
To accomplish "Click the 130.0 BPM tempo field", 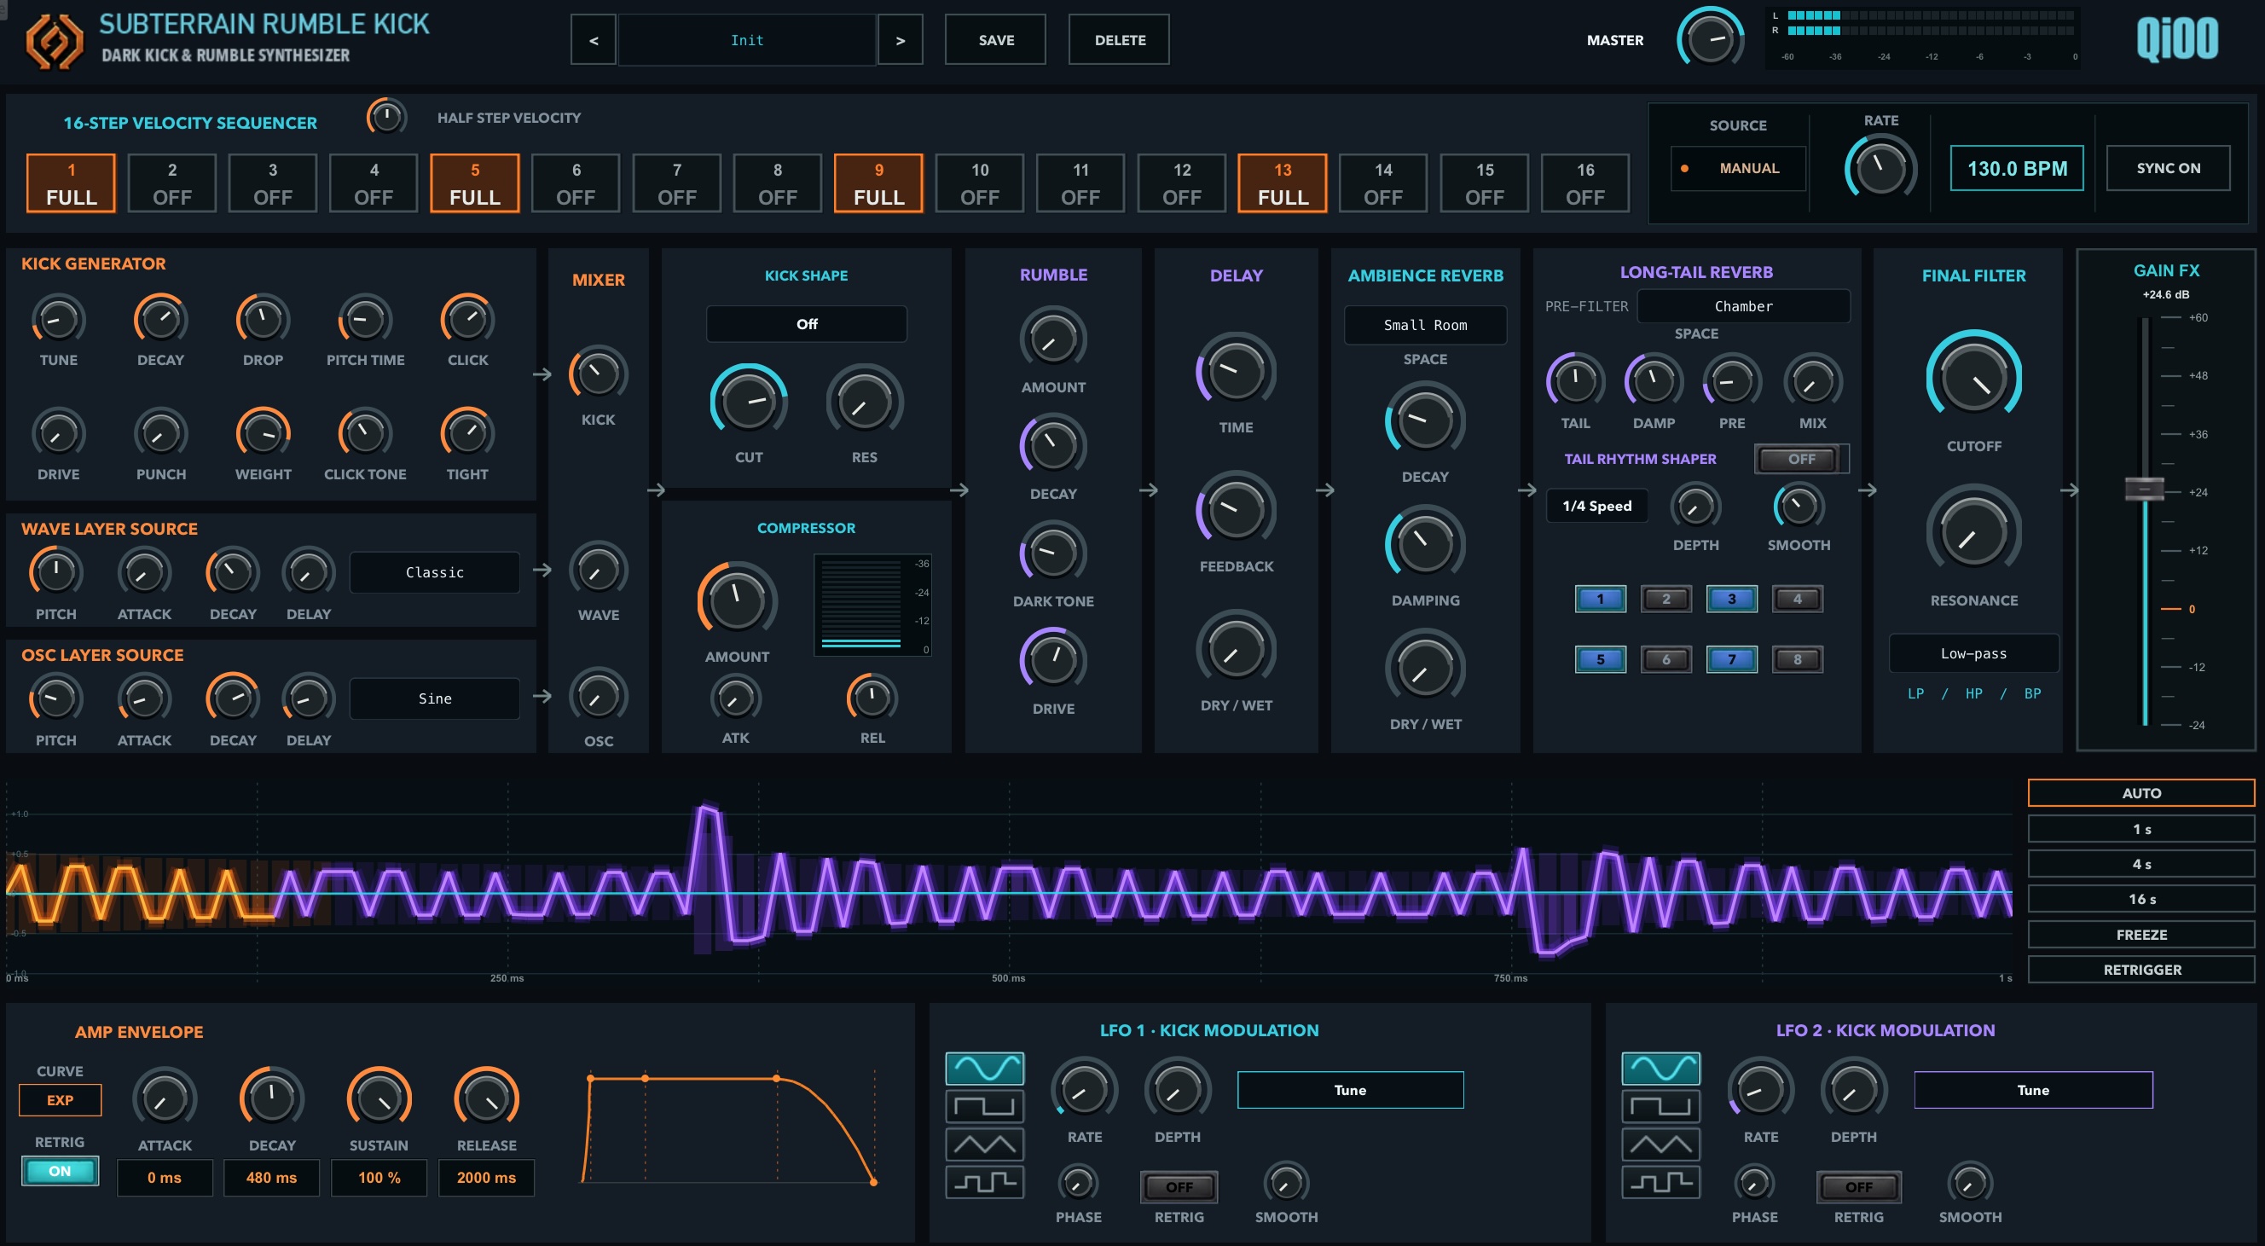I will tap(2016, 168).
